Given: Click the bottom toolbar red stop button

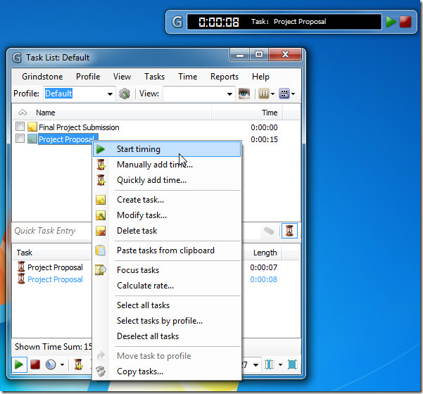Looking at the screenshot, I should coord(35,365).
